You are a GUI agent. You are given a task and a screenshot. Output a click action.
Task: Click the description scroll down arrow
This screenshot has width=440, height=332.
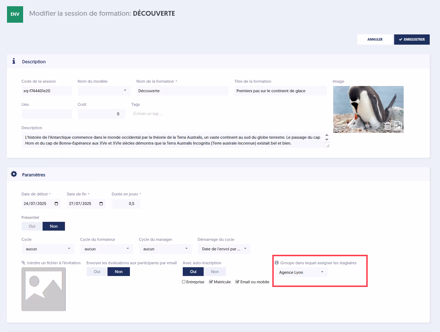327,139
